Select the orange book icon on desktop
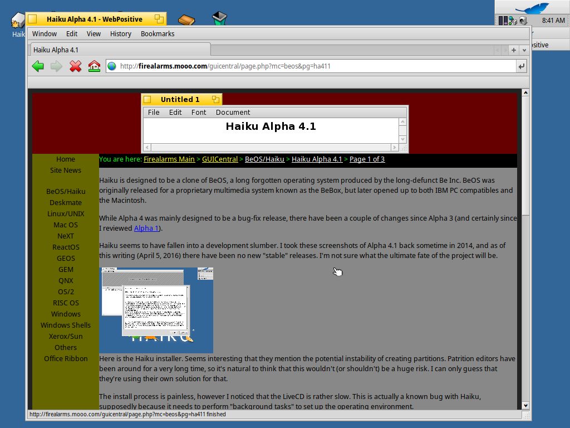The image size is (570, 428). click(186, 20)
